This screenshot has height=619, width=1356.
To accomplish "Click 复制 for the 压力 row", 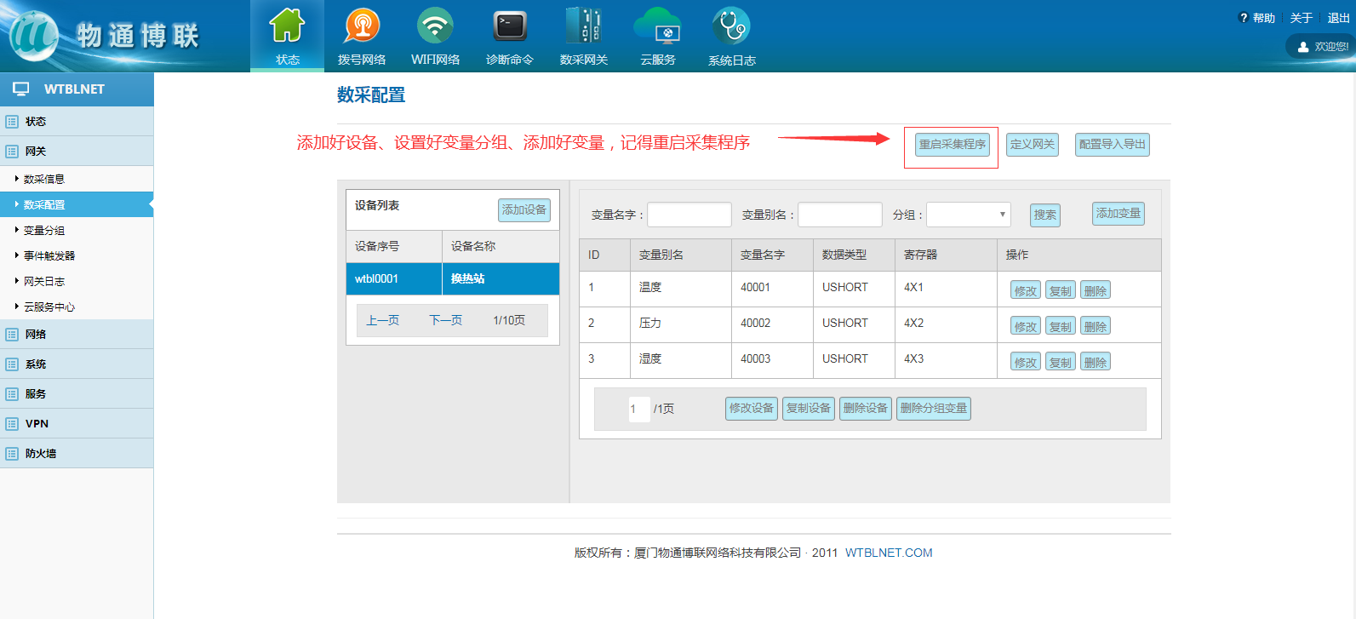I will coord(1061,326).
